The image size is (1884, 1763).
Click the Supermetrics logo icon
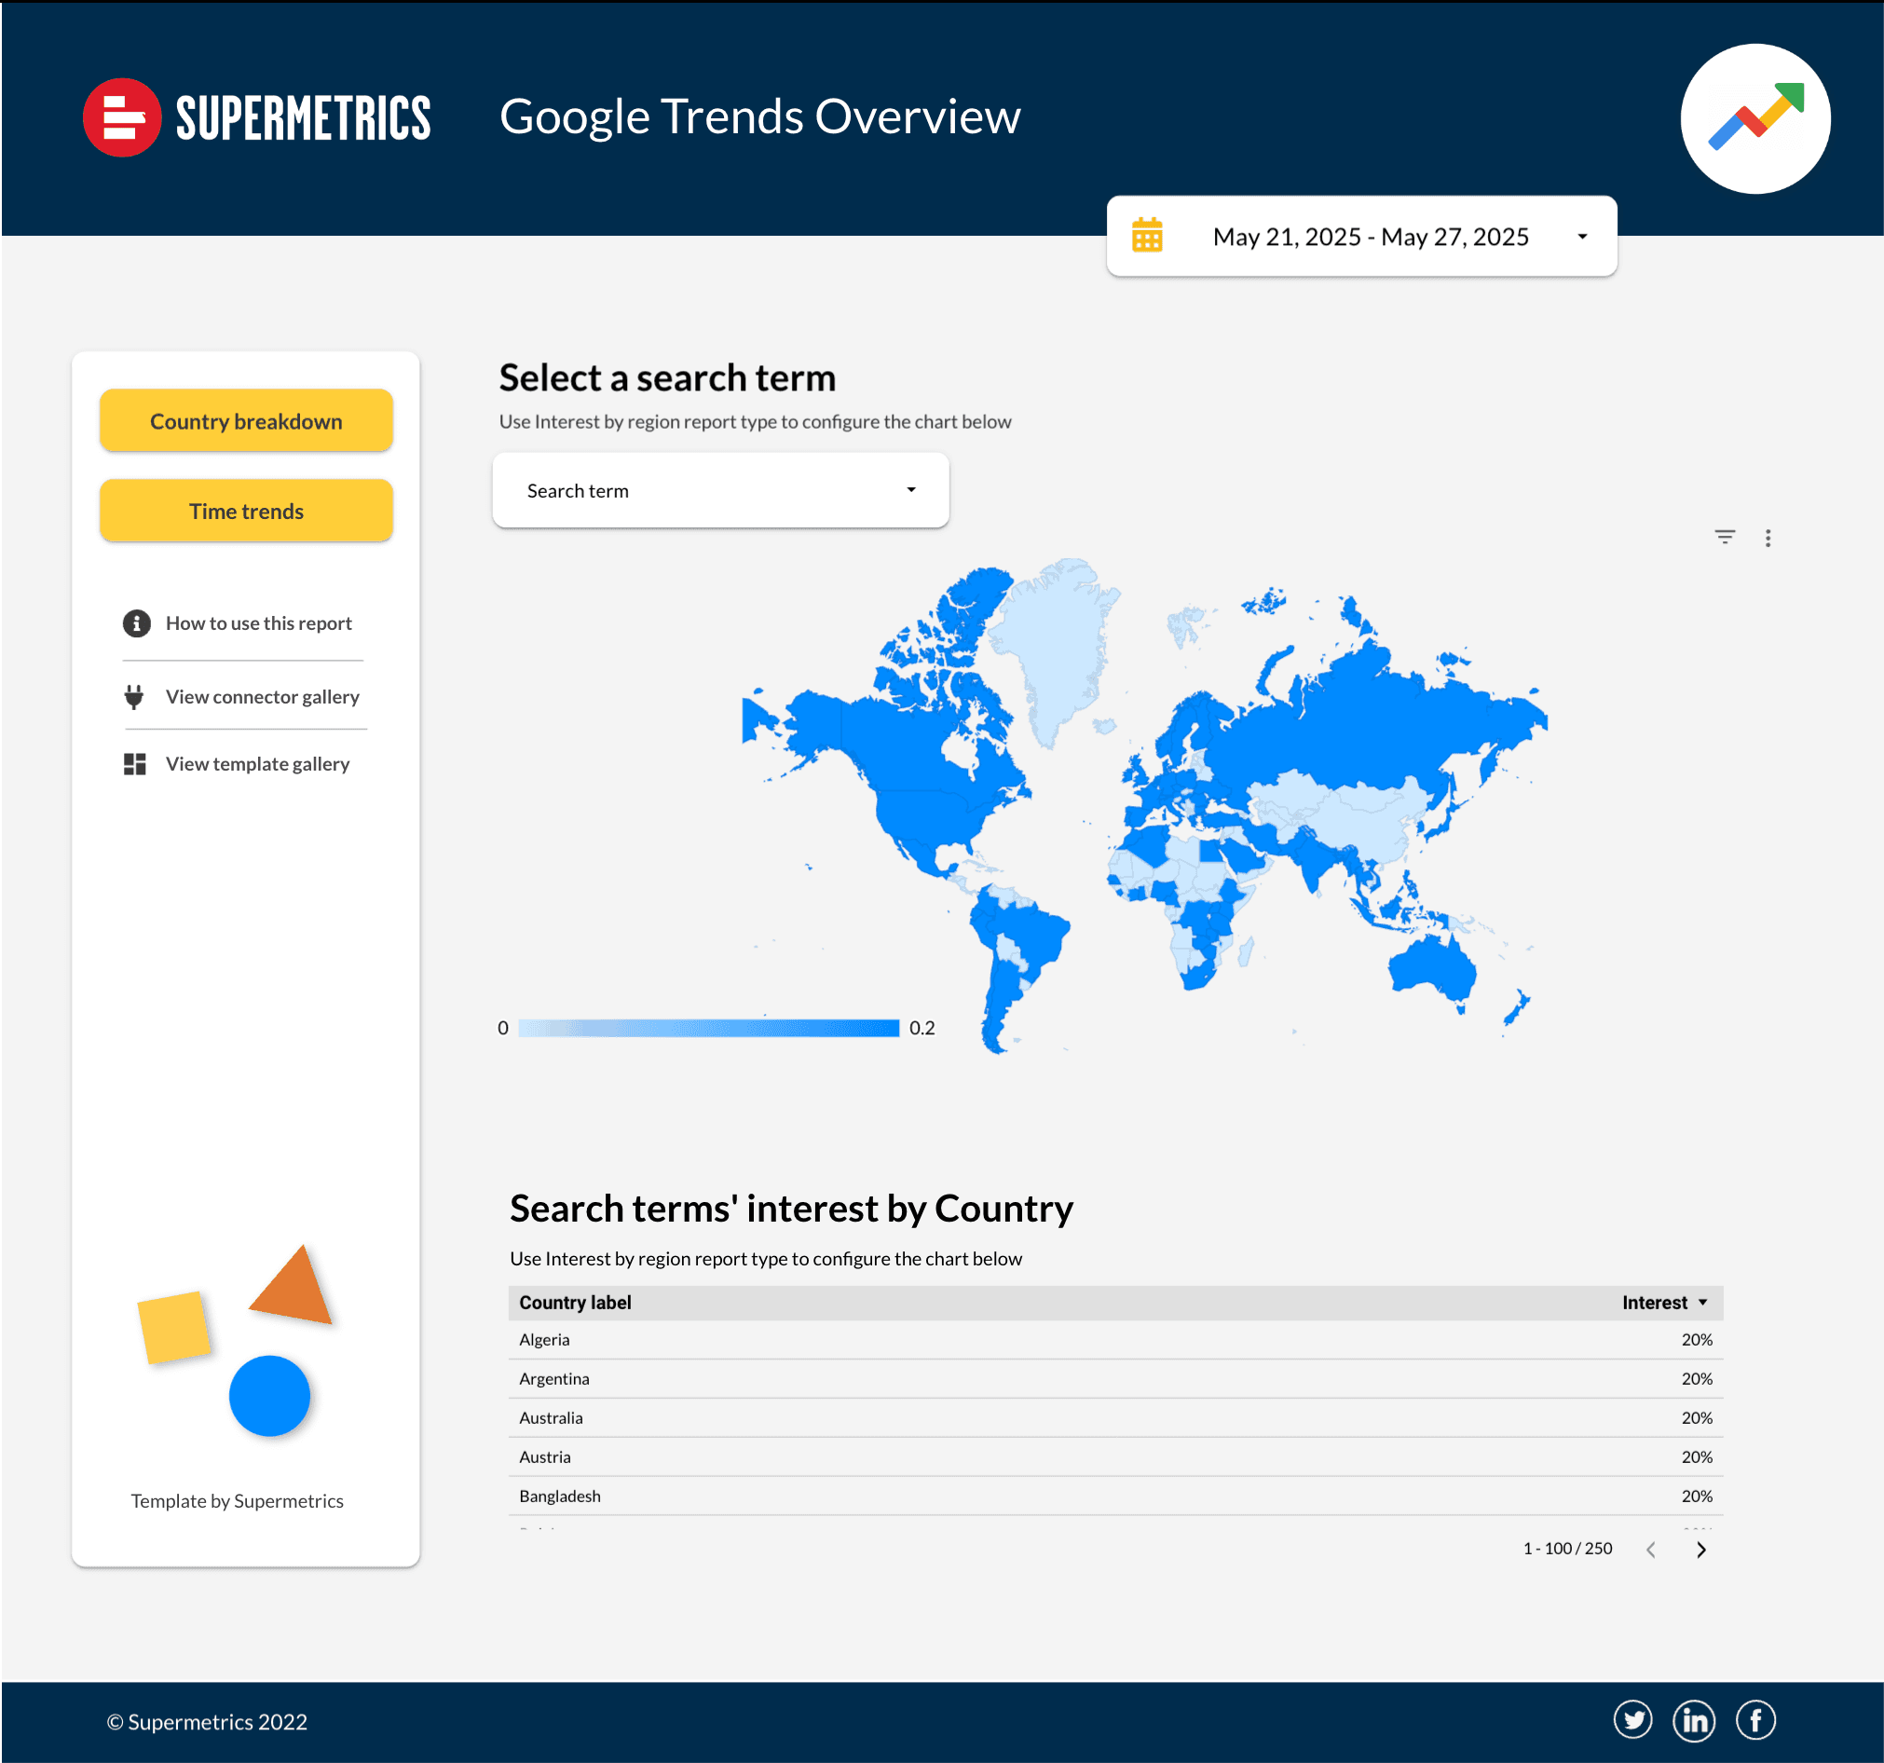[121, 117]
